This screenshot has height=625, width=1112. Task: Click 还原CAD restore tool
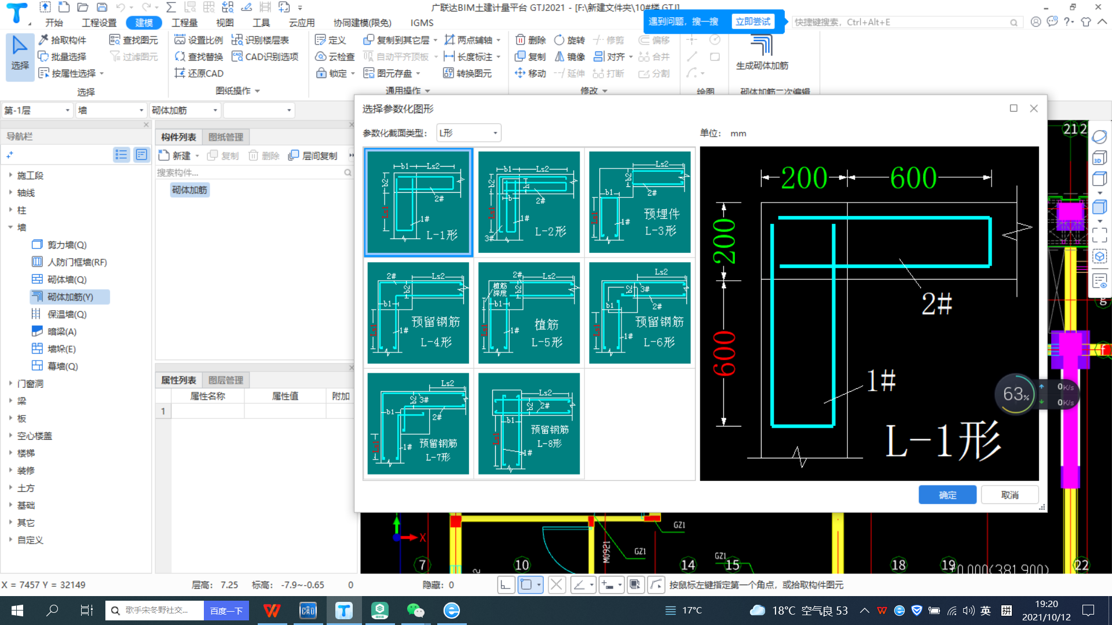tap(199, 73)
